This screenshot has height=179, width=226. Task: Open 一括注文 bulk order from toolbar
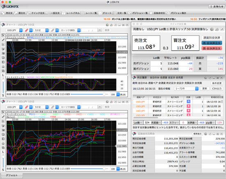[x=53, y=13]
